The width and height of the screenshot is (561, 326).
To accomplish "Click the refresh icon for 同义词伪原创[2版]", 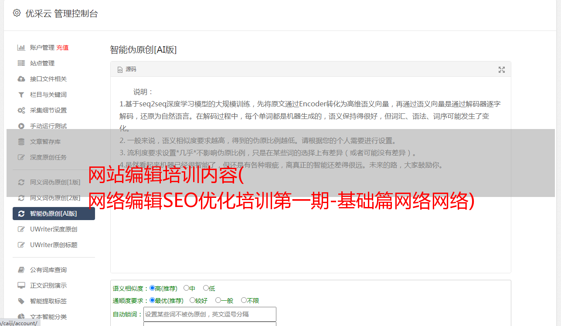I will point(21,198).
